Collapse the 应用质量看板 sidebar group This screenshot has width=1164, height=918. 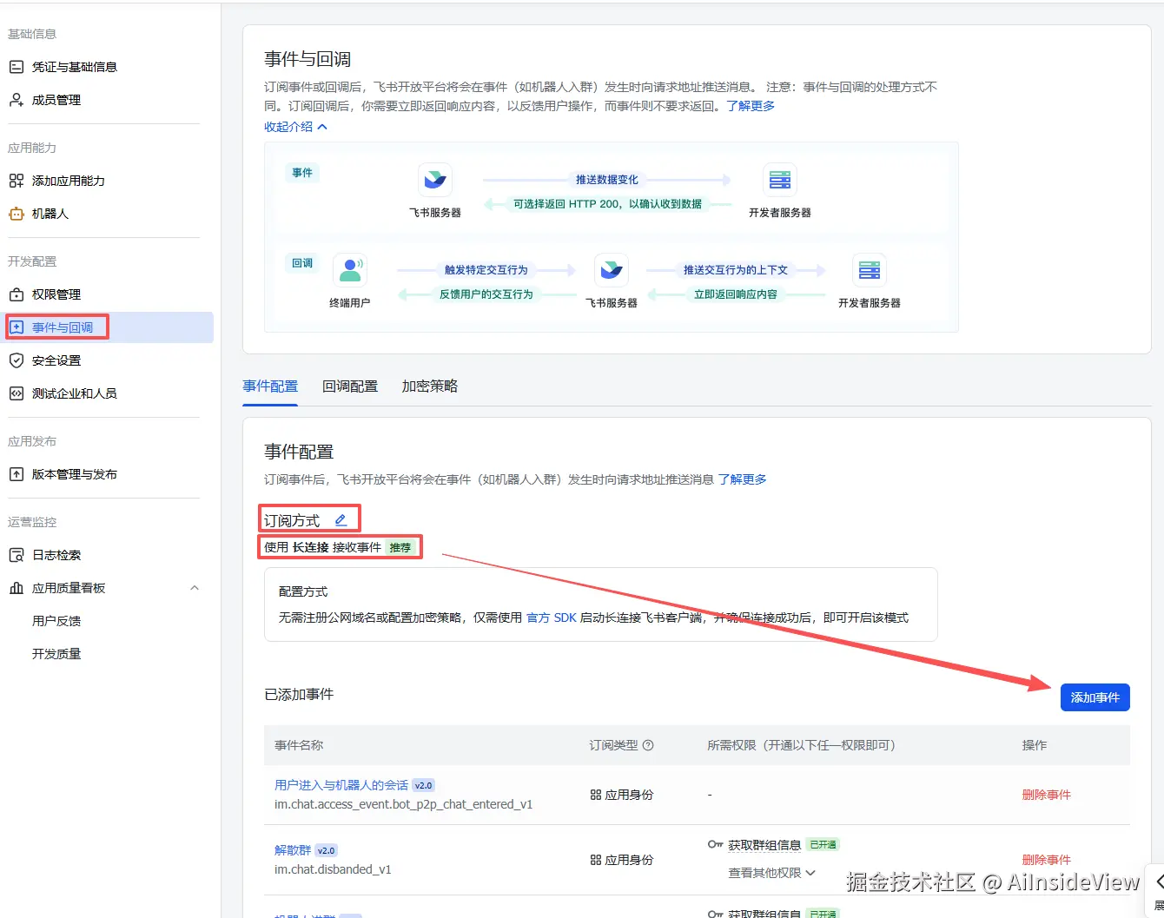(195, 588)
